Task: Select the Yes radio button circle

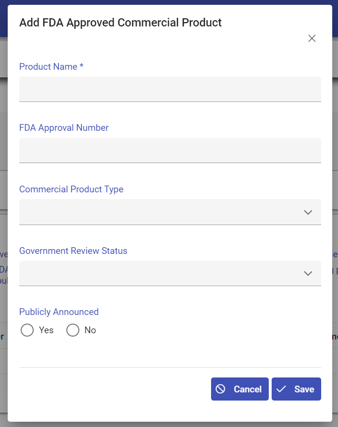Action: [27, 330]
